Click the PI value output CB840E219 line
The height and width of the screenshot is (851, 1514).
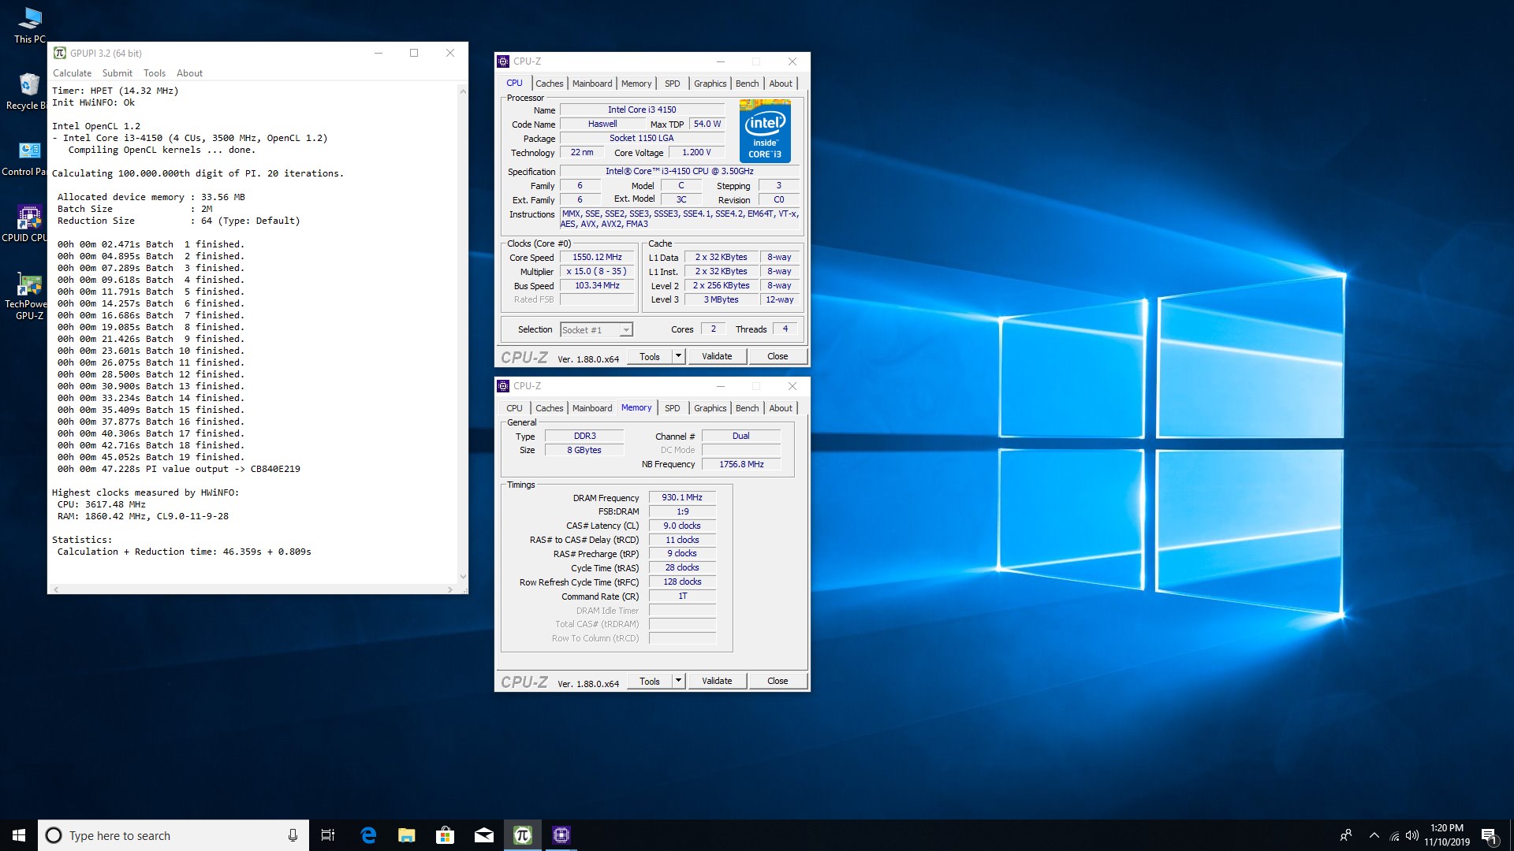click(178, 469)
